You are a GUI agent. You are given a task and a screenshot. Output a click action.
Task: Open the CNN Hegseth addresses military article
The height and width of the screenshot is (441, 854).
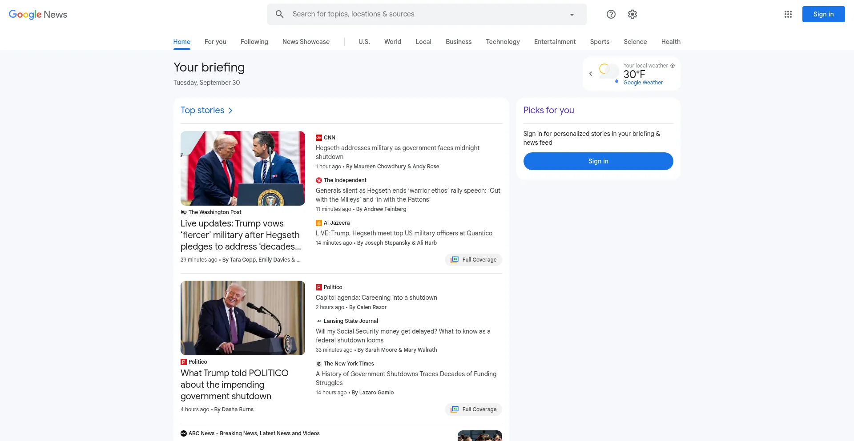398,152
